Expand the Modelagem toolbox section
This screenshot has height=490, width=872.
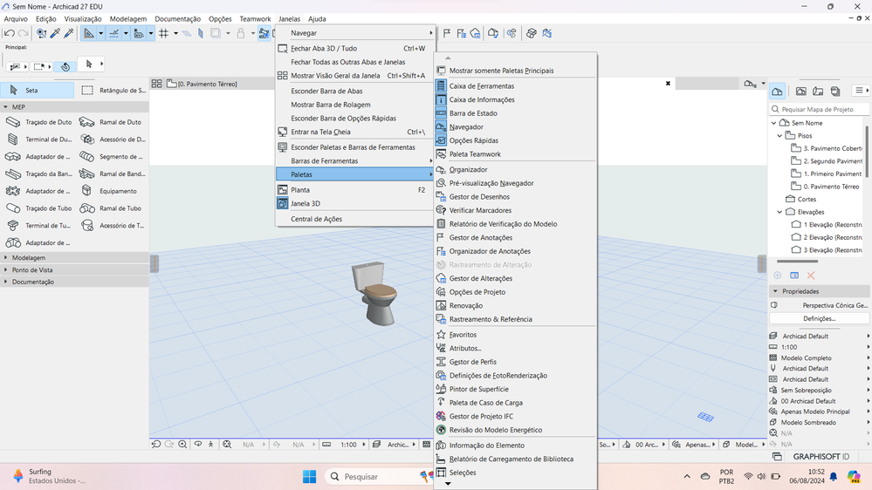[x=29, y=258]
